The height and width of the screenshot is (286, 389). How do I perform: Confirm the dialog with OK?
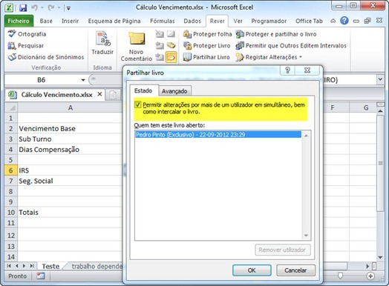252,270
